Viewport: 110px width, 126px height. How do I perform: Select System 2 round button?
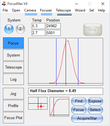pyautogui.click(x=20, y=29)
